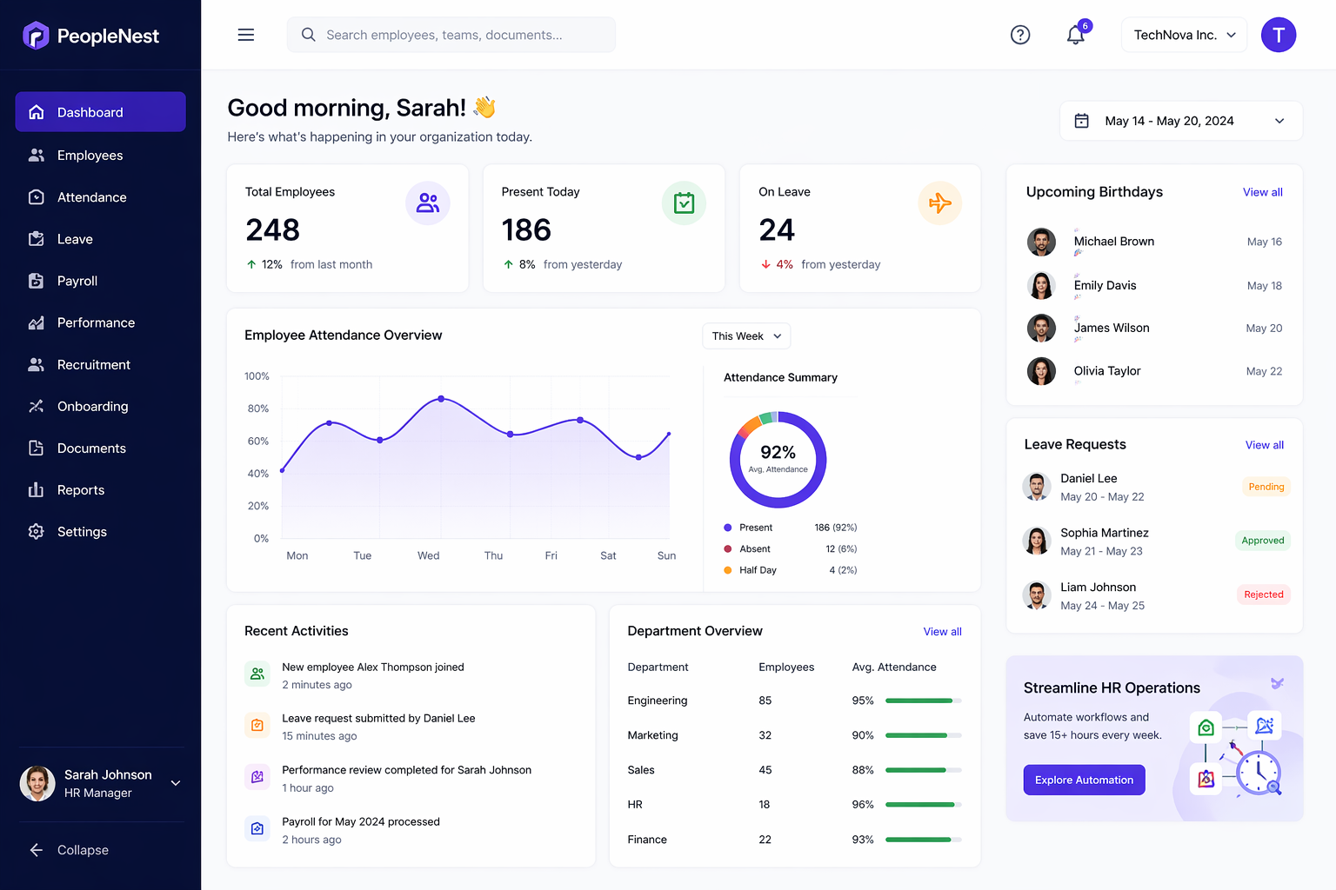Switch to the Dashboard section

point(90,111)
